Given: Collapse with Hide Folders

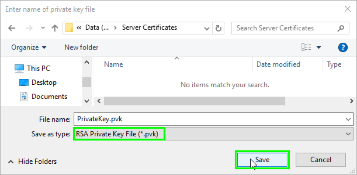Looking at the screenshot, I should tap(33, 162).
